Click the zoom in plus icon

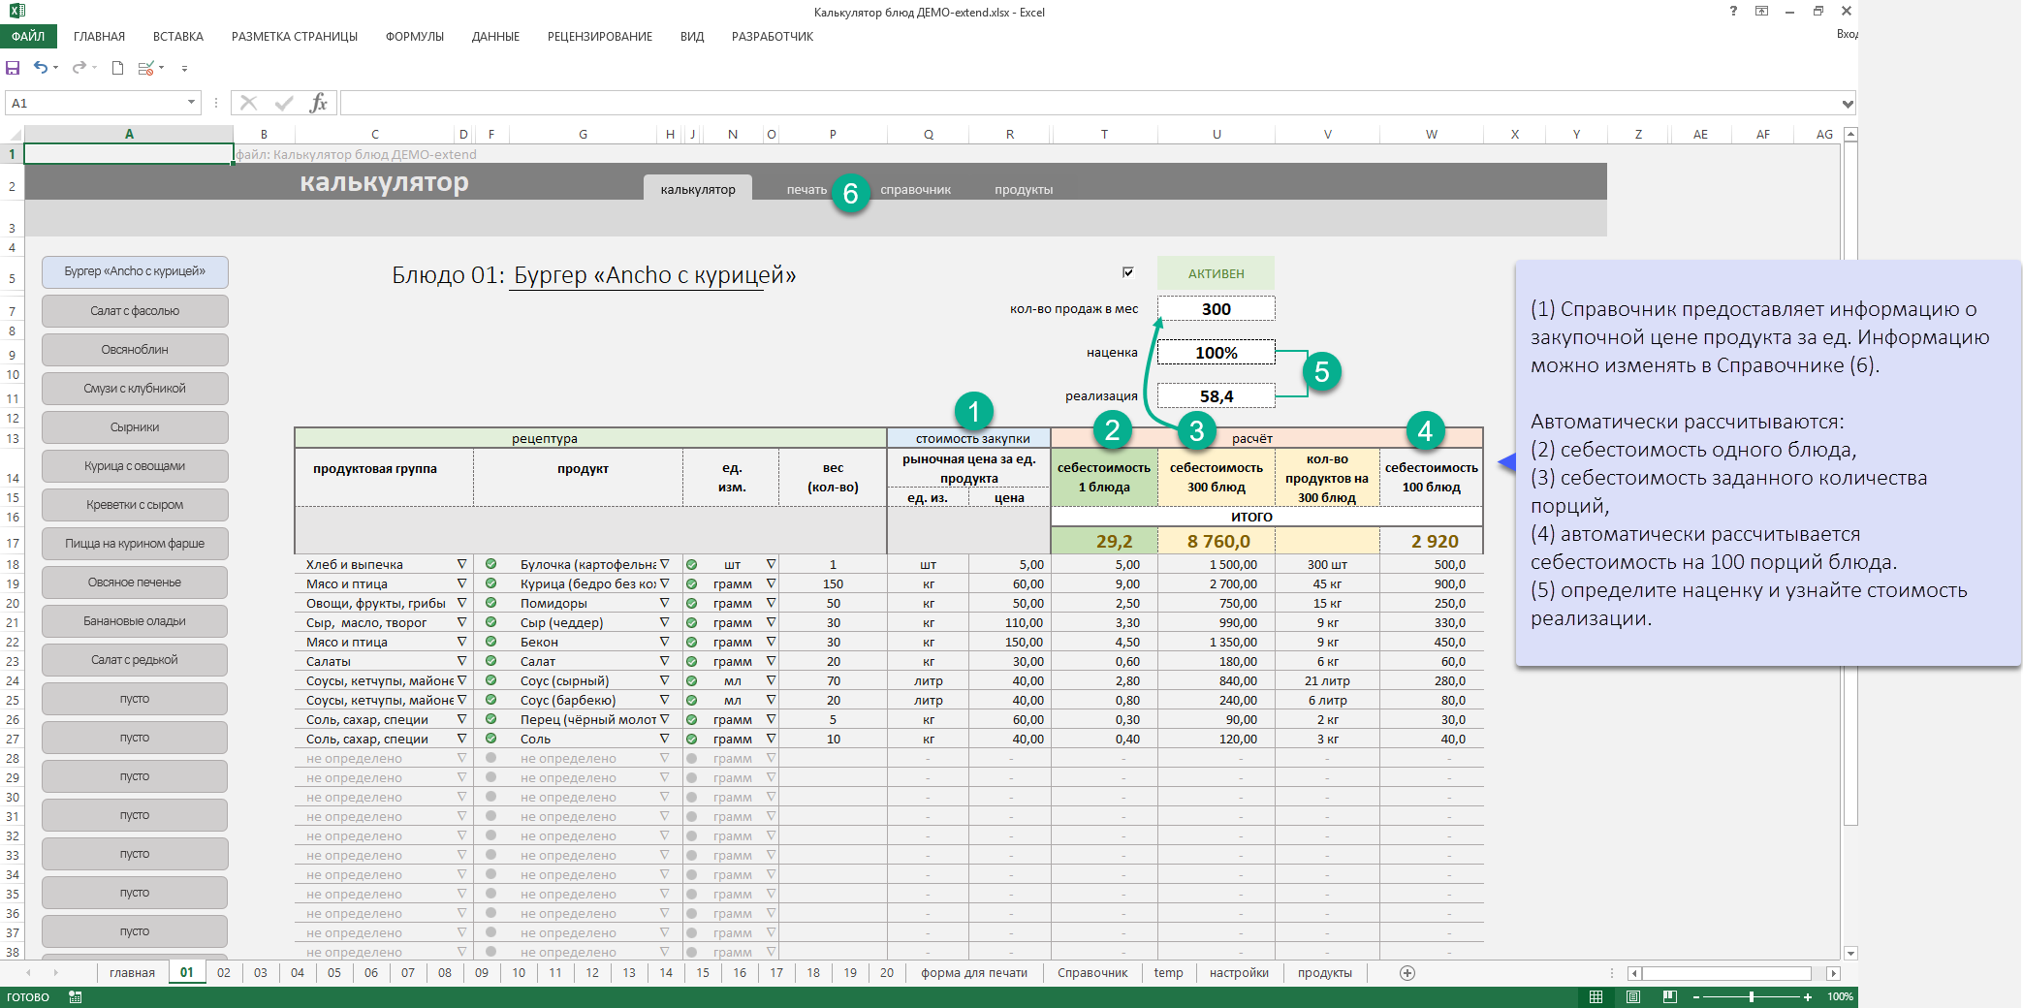pyautogui.click(x=1808, y=997)
